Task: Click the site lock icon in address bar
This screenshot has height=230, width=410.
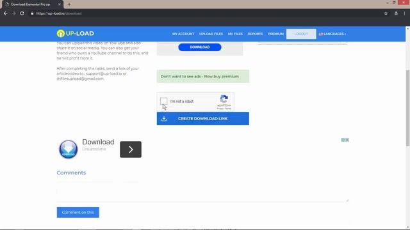Action: click(x=32, y=13)
